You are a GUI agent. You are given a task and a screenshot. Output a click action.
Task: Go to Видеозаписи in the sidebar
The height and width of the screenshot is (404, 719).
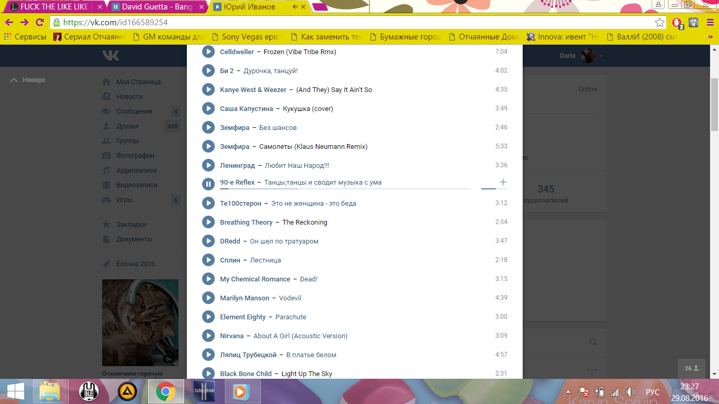click(x=137, y=185)
